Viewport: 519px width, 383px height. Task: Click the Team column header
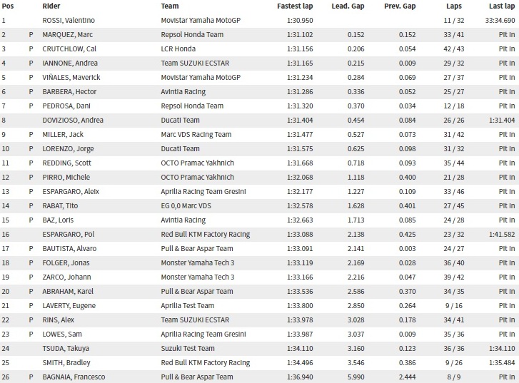170,6
